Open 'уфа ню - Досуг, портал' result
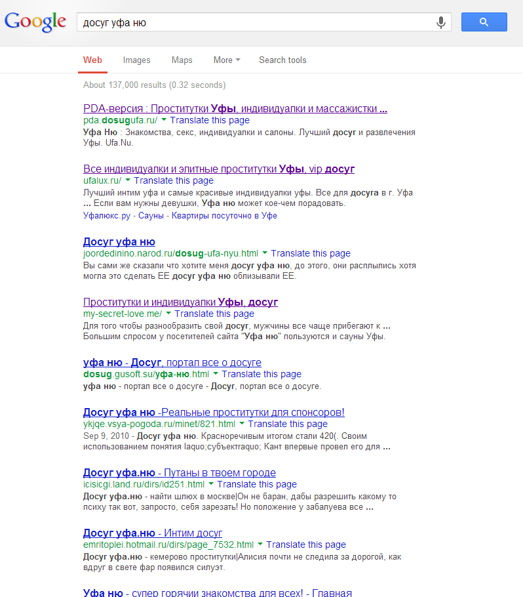Screen dimensions: 523x597 click(172, 362)
